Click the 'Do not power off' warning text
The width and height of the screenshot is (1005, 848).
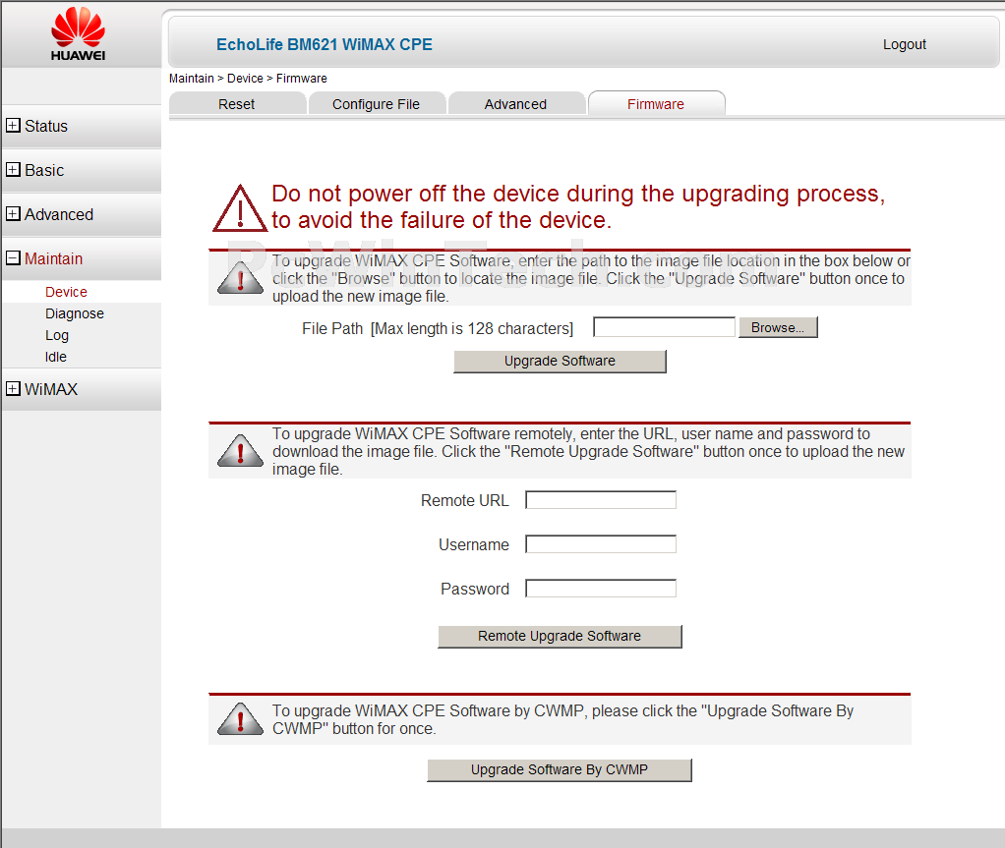[578, 207]
